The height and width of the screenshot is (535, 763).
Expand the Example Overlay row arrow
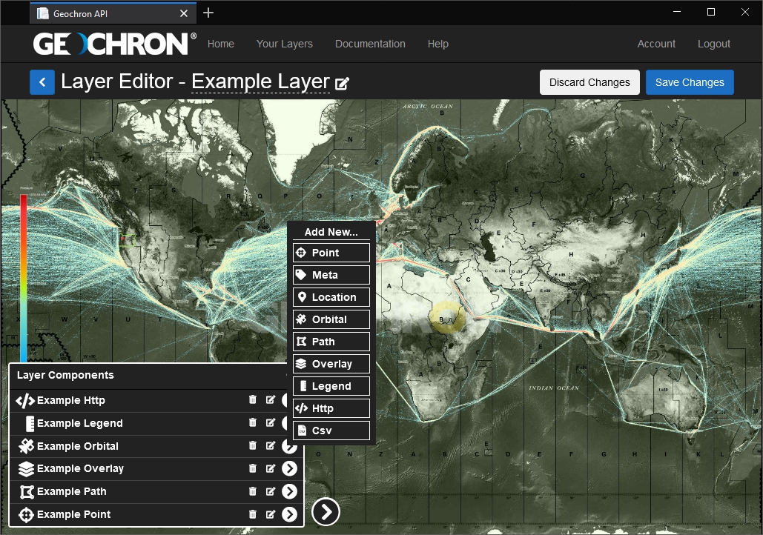click(x=289, y=468)
